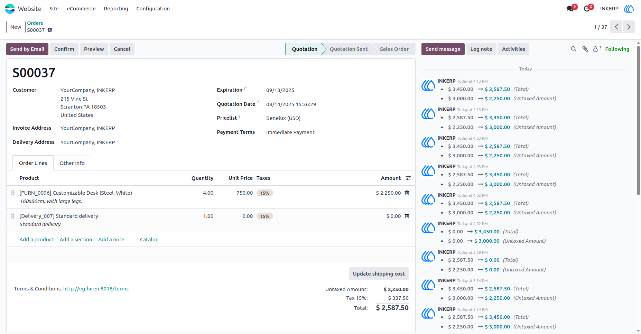Grab the Customizable Desk line drag handle
The height and width of the screenshot is (334, 641).
coord(13,193)
